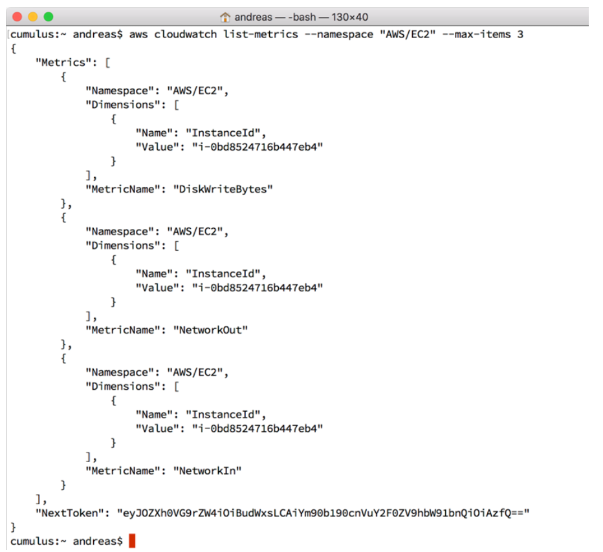Click the '"Metrics": [' line
The height and width of the screenshot is (552, 603).
point(73,63)
